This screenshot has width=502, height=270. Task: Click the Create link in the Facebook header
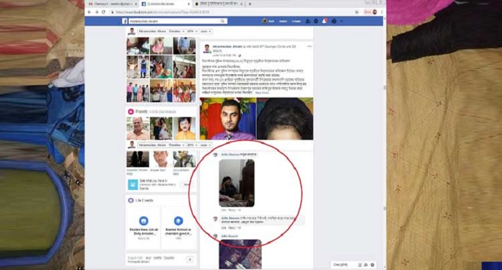click(x=295, y=21)
